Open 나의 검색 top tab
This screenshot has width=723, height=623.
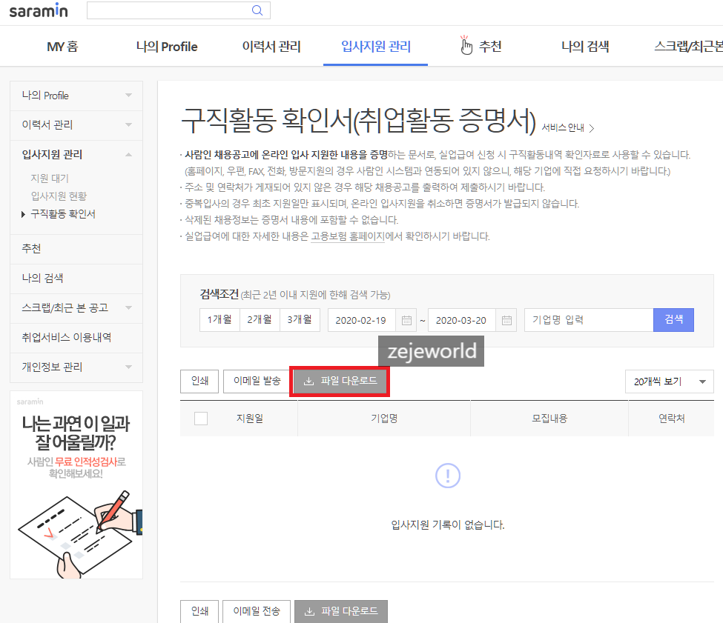click(585, 47)
